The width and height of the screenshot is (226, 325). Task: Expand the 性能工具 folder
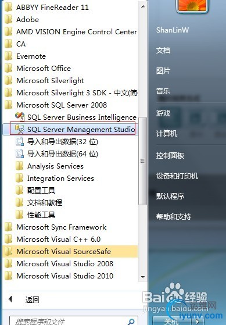pyautogui.click(x=41, y=215)
